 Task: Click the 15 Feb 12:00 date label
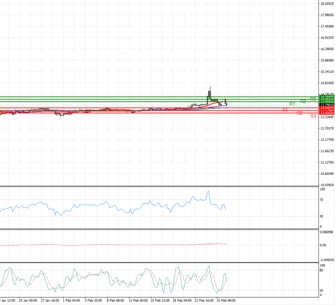[x=160, y=301]
